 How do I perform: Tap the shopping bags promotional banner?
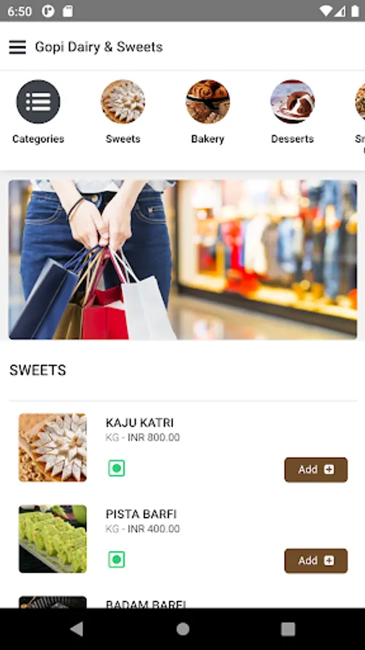click(x=182, y=259)
